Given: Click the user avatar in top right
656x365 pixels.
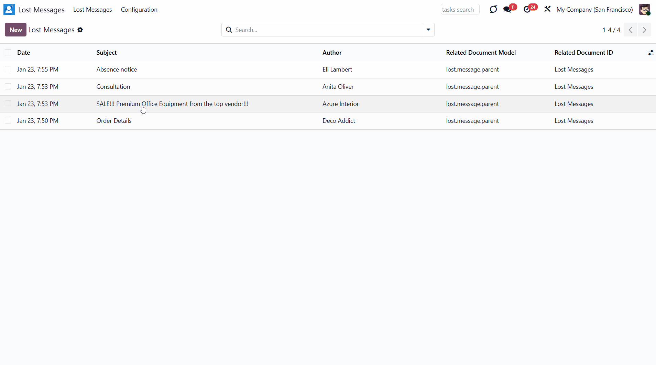Looking at the screenshot, I should (x=644, y=10).
